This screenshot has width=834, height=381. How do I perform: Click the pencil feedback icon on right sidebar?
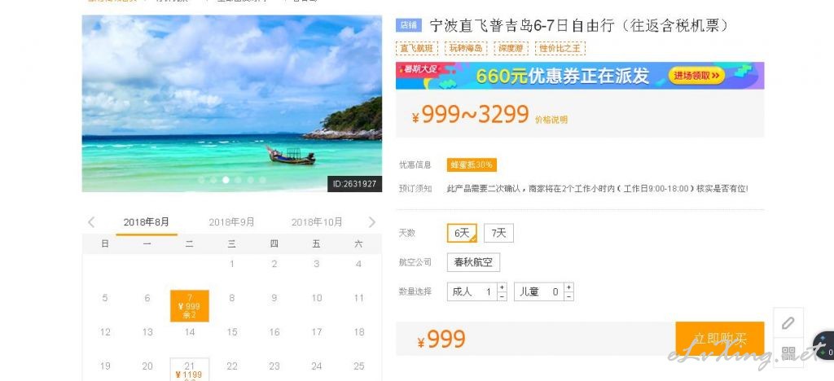(788, 323)
